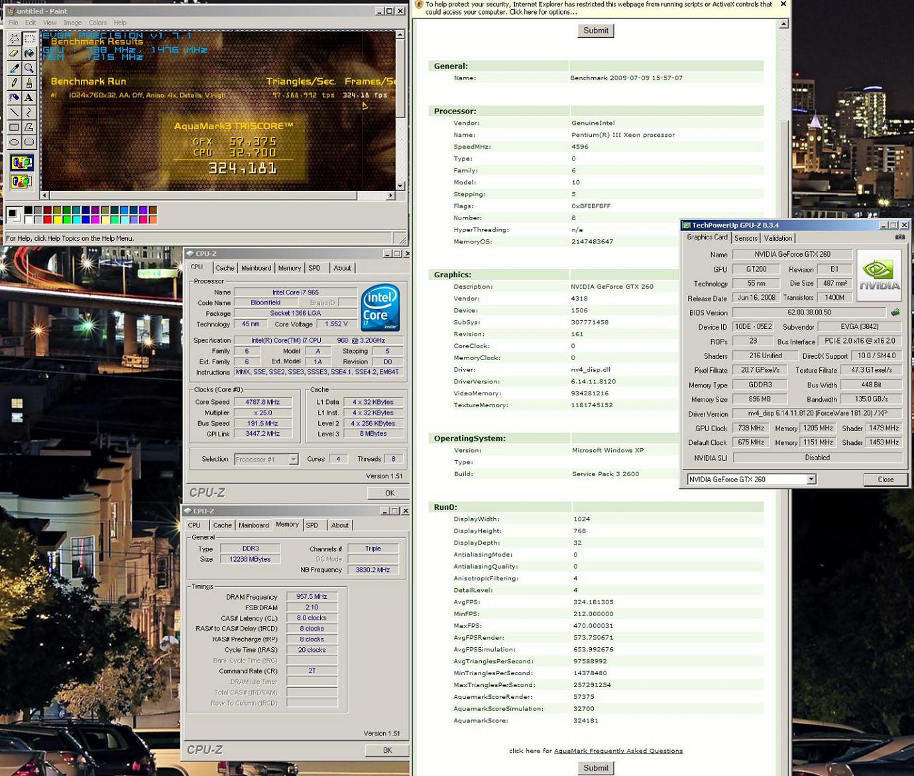
Task: Pick the bright red swatch in Paint's palette
Action: [x=48, y=220]
